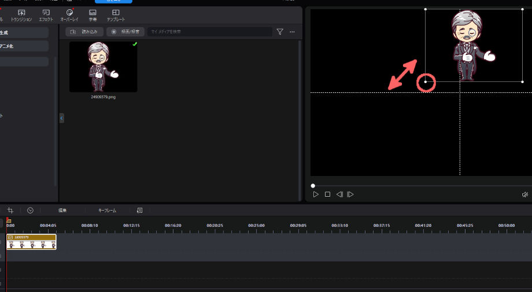The image size is (532, 292).
Task: Select the Crop tool in timeline toolbar
Action: tap(10, 211)
